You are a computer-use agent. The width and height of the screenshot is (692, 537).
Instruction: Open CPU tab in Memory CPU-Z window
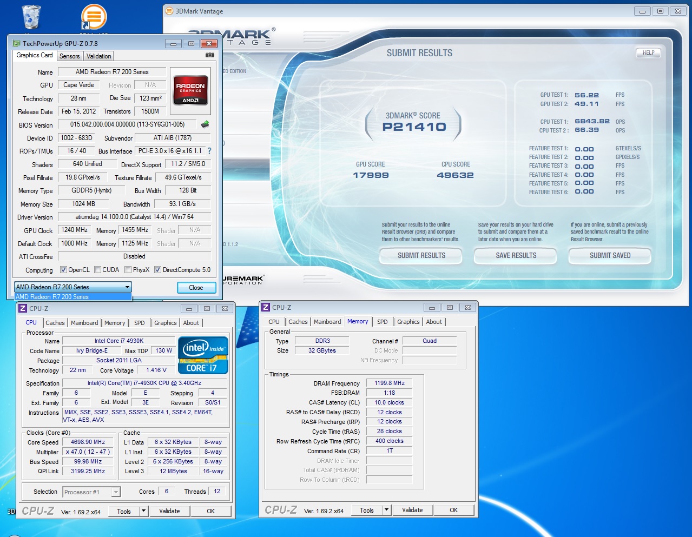[x=274, y=322]
